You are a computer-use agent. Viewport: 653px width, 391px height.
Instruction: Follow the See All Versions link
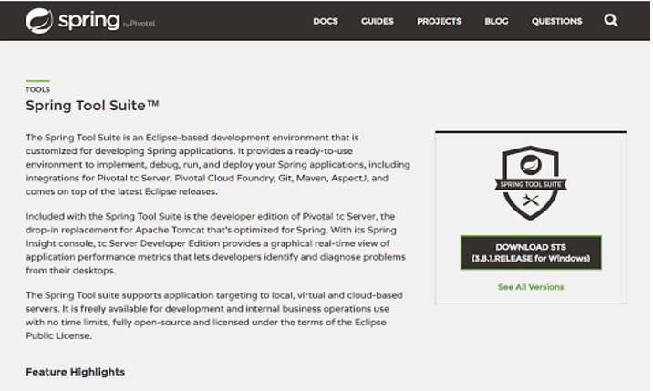tap(531, 287)
